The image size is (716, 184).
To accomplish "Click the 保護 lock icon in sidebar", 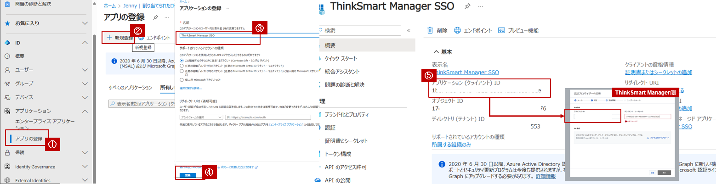I will point(7,152).
